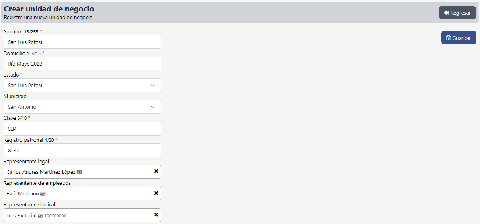The image size is (480, 224).
Task: Click the floppy disk save icon
Action: pyautogui.click(x=448, y=38)
